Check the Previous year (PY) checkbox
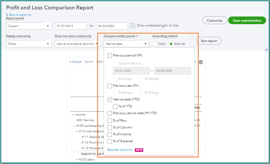 [x=110, y=86]
